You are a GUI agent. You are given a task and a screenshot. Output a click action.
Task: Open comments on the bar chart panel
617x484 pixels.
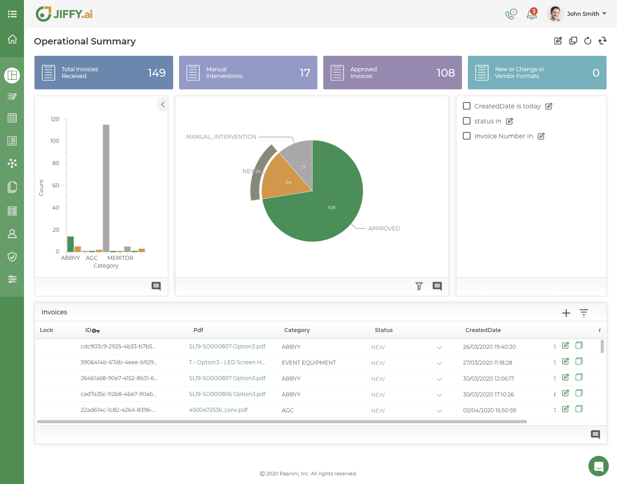pyautogui.click(x=156, y=286)
